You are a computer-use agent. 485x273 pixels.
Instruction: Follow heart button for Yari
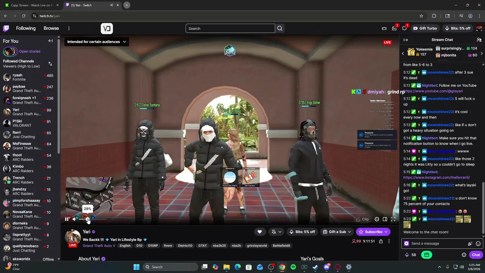click(x=260, y=232)
